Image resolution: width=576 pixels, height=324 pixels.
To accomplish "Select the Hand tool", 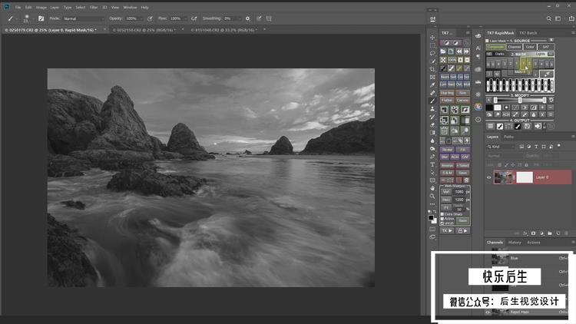I will pyautogui.click(x=432, y=188).
